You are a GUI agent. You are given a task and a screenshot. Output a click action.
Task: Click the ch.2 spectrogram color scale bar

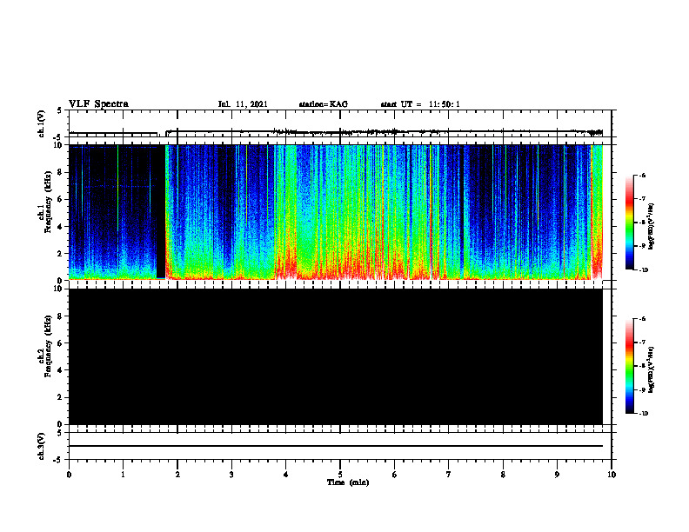tap(630, 366)
